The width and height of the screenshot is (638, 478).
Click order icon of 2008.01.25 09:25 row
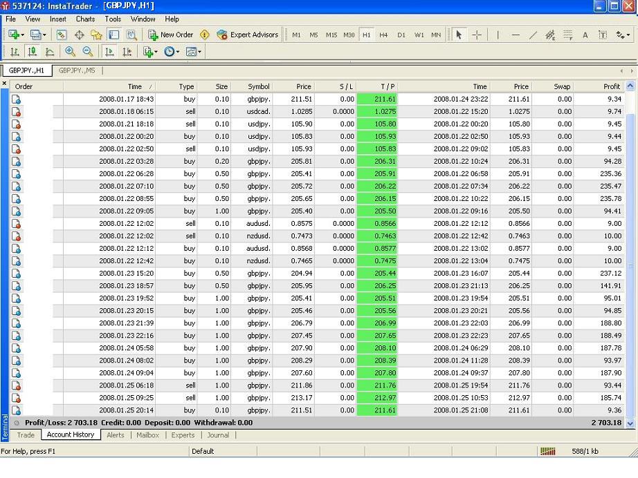[x=17, y=398]
